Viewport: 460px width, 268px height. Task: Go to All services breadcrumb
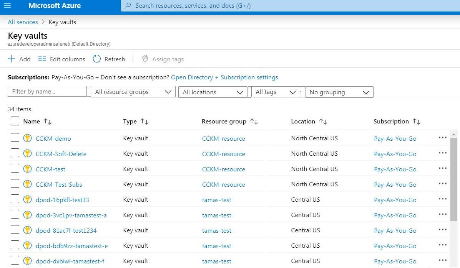[23, 22]
